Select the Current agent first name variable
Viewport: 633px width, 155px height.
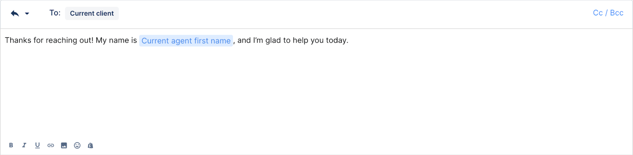186,41
